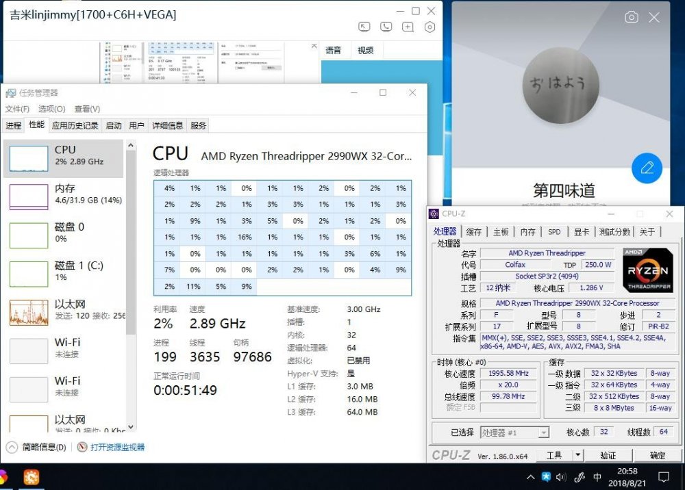
Task: Open the 文件(F) menu in Task Manager
Action: 18,109
